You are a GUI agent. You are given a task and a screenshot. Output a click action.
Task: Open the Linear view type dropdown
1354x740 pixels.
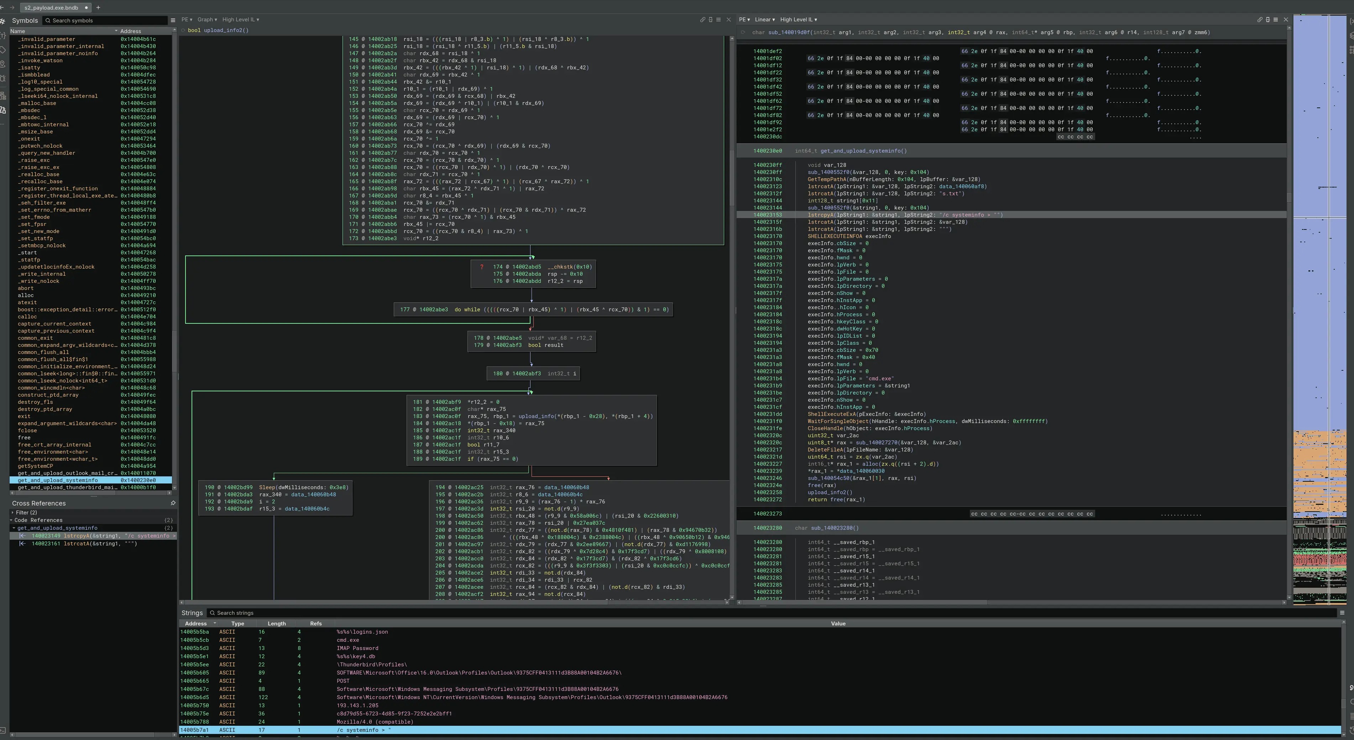(764, 20)
